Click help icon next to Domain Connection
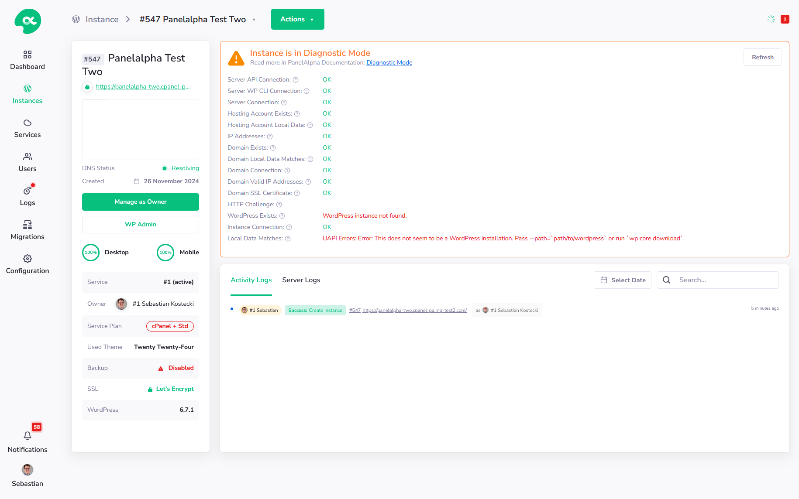799x499 pixels. (x=287, y=171)
